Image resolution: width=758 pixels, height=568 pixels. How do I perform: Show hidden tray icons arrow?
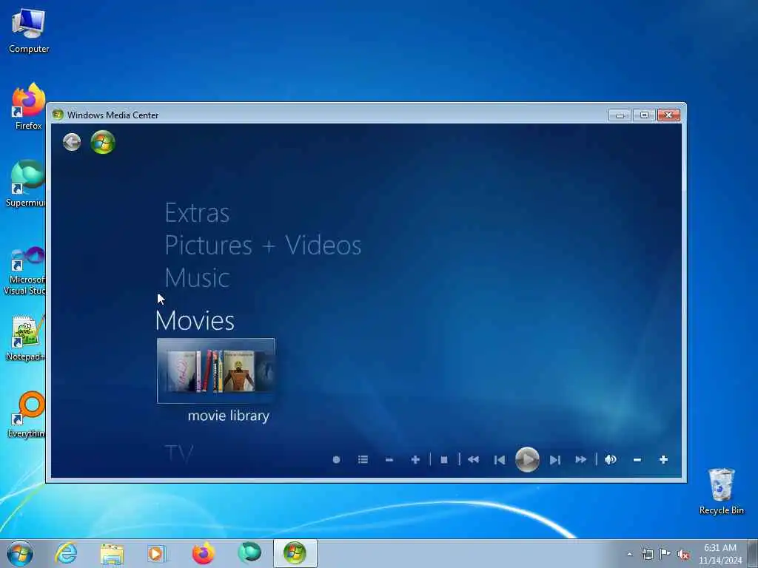point(630,555)
